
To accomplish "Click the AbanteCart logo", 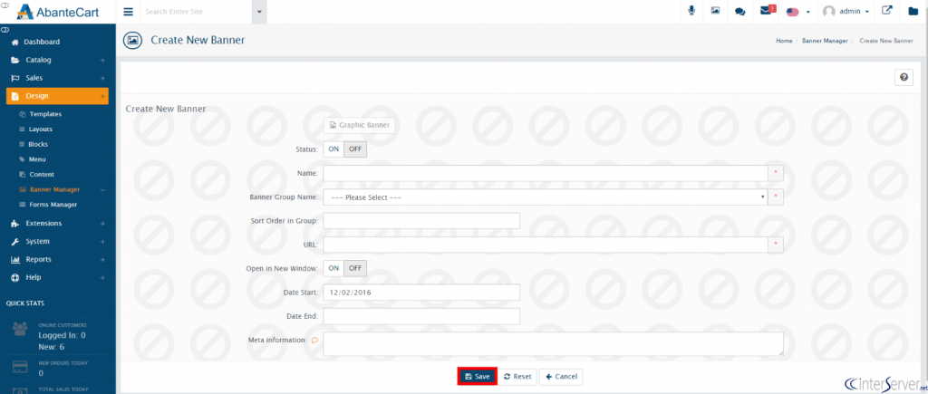I will (57, 11).
